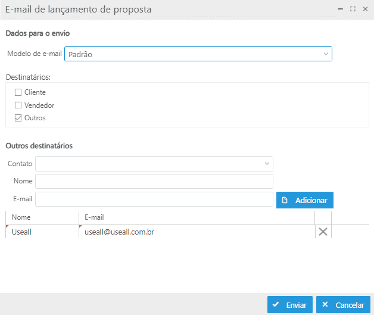Viewport: 374px width, 315px height.
Task: Close the dialog using the title bar X
Action: 365,9
